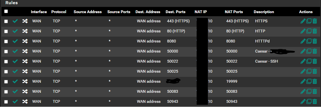This screenshot has width=321, height=107.
Task: Click the 80 (HTTP) NAT port entry
Action: [235, 31]
